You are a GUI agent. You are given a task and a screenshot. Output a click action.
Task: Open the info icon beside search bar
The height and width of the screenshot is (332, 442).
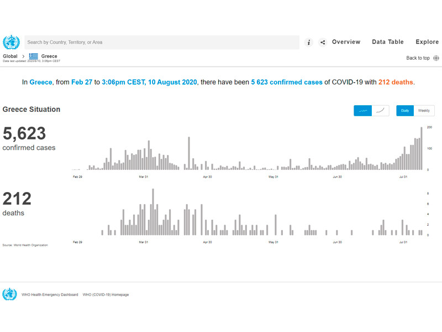click(x=309, y=43)
